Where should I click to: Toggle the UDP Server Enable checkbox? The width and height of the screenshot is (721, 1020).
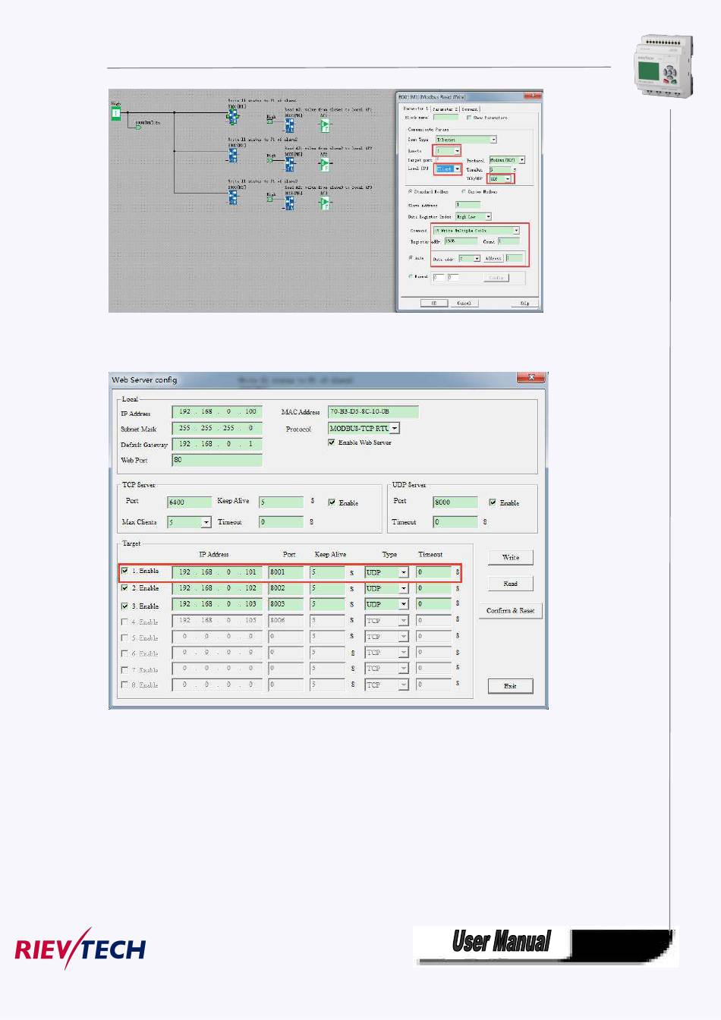[x=493, y=502]
